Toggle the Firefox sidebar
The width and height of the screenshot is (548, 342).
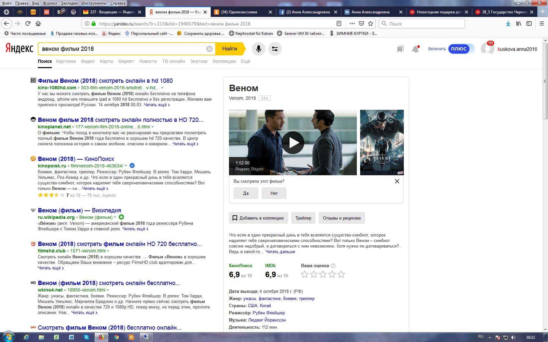(529, 23)
